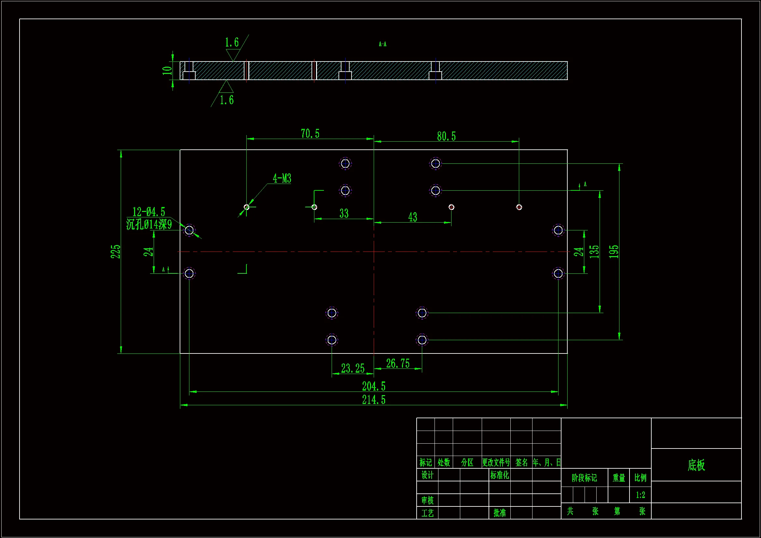The image size is (761, 538).
Task: Click the 195 vertical dimension text
Action: 614,252
